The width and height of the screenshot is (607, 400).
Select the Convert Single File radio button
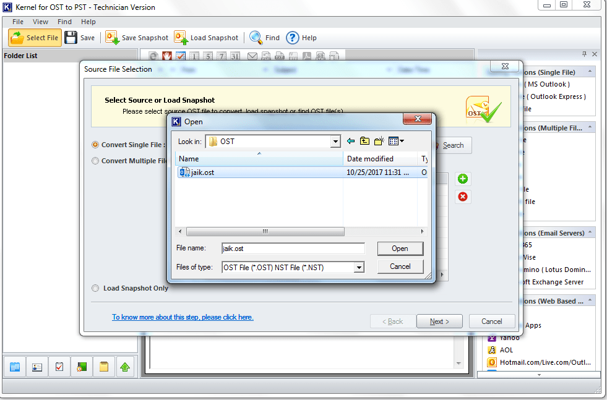pyautogui.click(x=95, y=145)
